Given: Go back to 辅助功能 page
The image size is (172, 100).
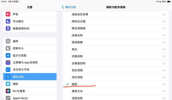Looking at the screenshot, I should point(69,7).
